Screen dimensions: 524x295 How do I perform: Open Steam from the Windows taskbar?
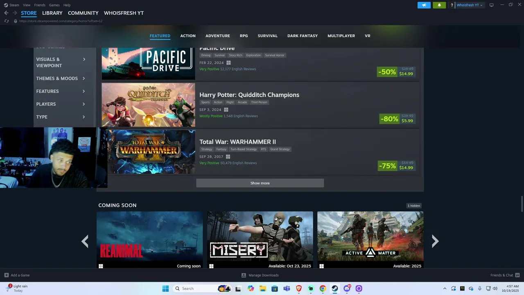tap(335, 288)
